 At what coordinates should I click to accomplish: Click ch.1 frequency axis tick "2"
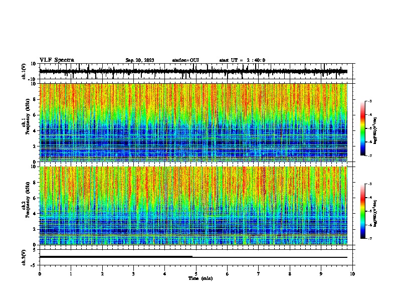[35, 146]
